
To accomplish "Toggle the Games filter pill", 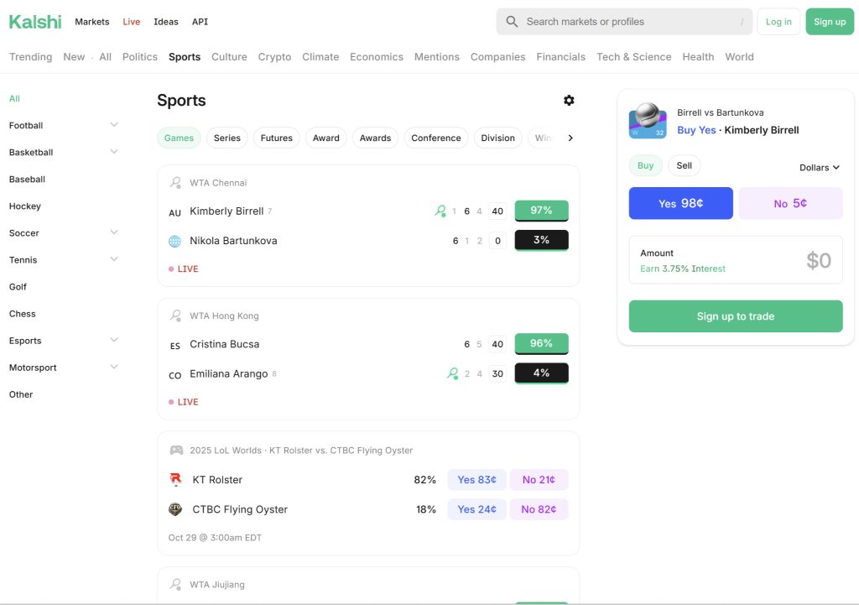I will 179,137.
